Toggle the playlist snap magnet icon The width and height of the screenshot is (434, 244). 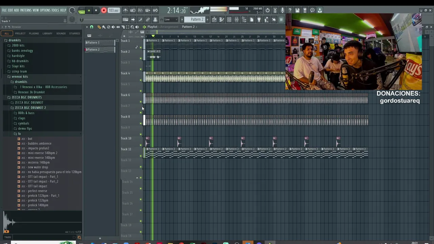click(92, 27)
